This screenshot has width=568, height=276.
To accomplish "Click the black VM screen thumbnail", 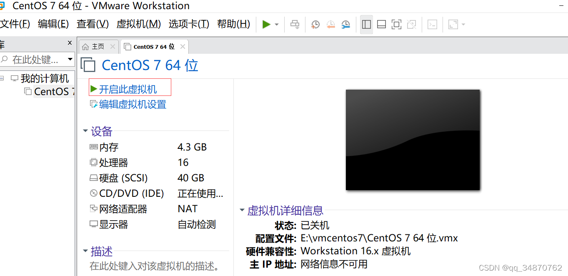I will [413, 140].
